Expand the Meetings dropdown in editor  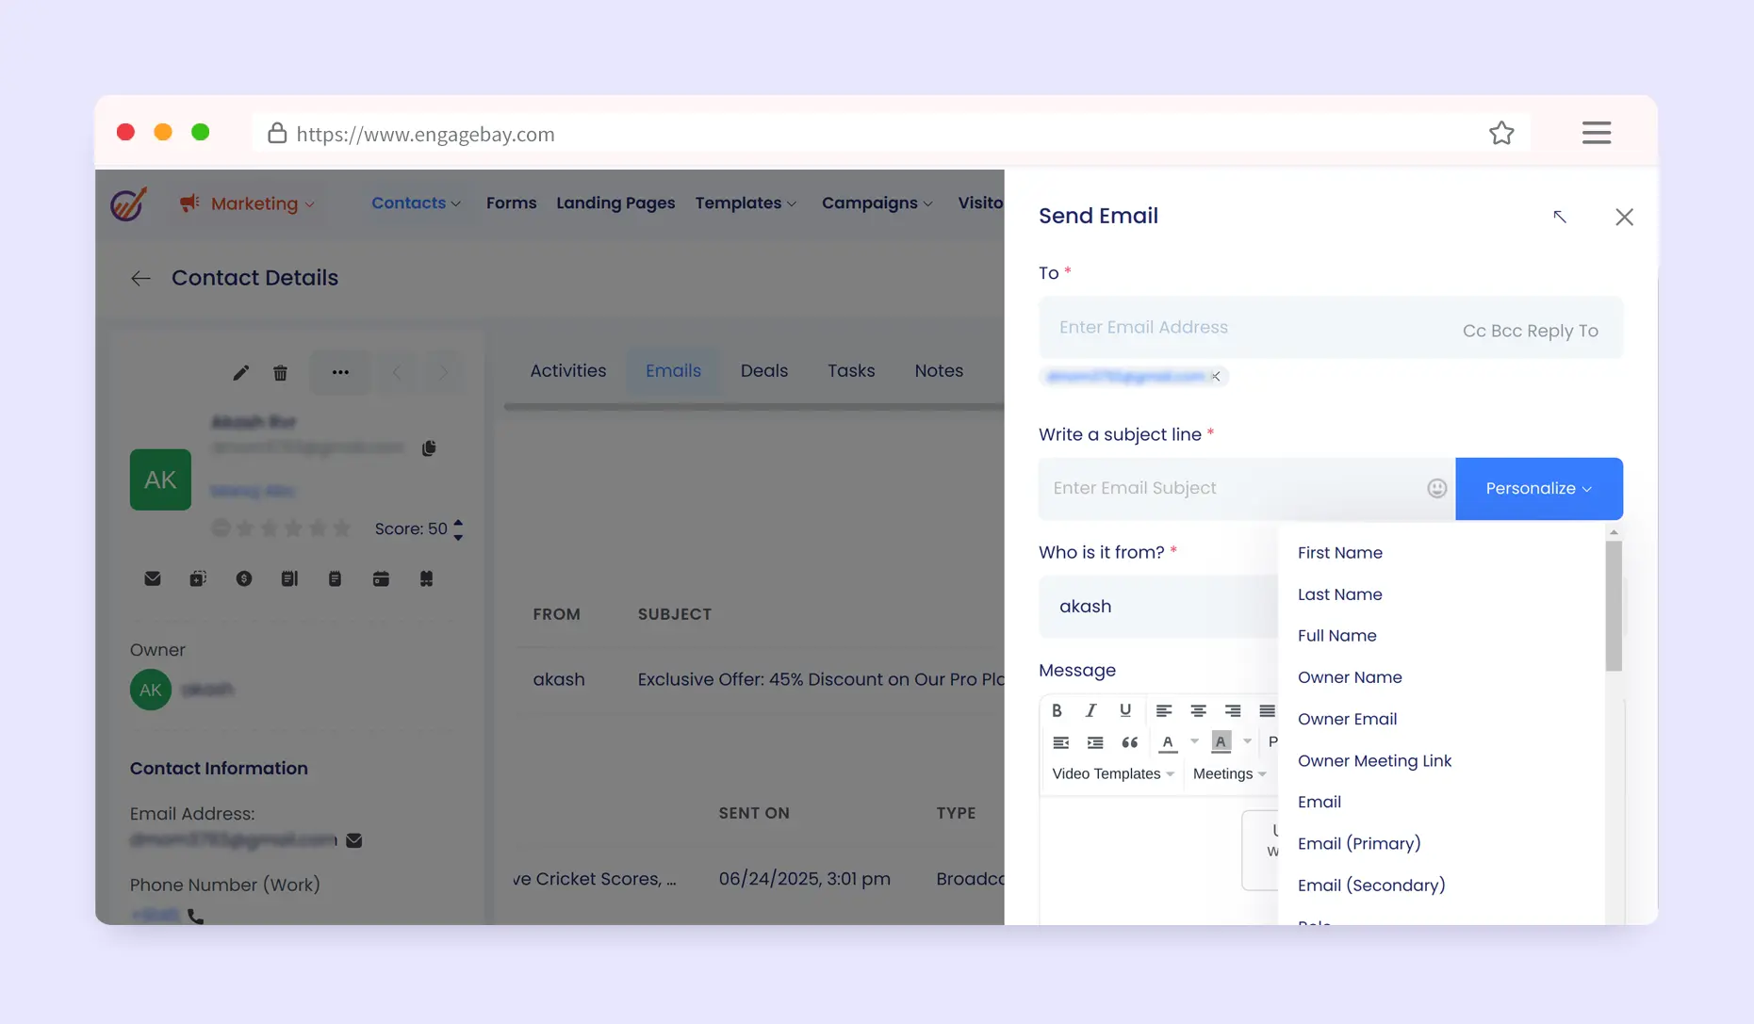[1229, 773]
